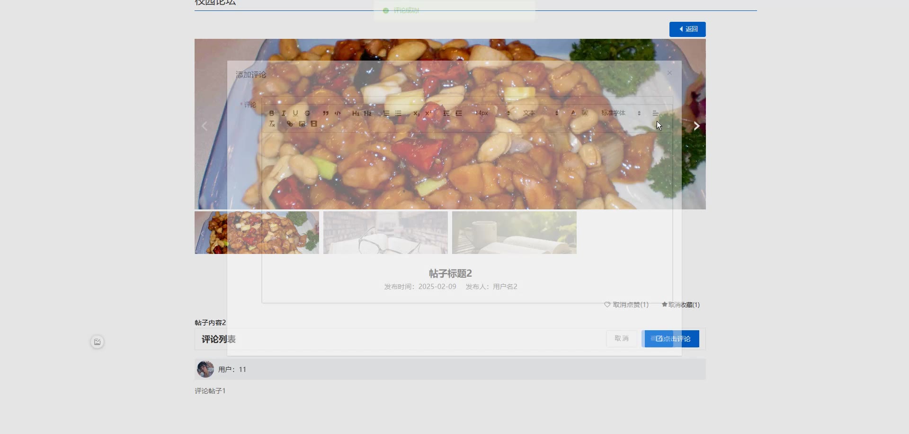Image resolution: width=909 pixels, height=434 pixels.
Task: Click the 评论列表 heading
Action: [219, 339]
